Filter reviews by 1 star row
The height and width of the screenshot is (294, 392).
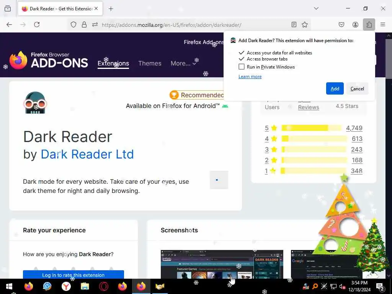(x=314, y=171)
